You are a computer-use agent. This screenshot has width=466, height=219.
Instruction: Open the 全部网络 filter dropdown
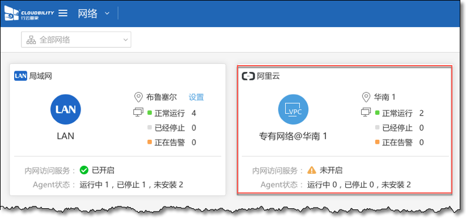[x=76, y=40]
